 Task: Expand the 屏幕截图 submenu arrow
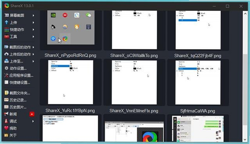(x=33, y=16)
